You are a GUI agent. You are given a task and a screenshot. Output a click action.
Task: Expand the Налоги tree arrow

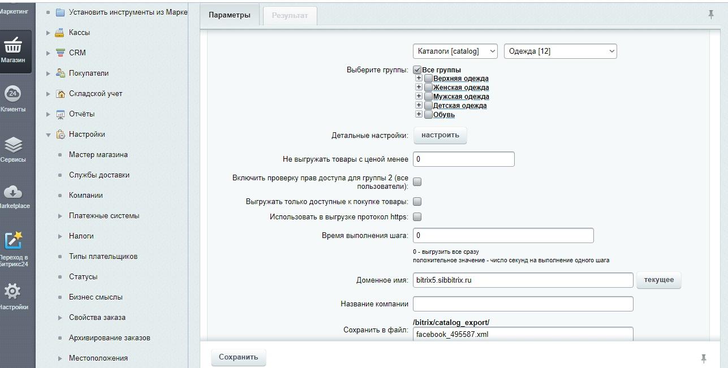[60, 236]
